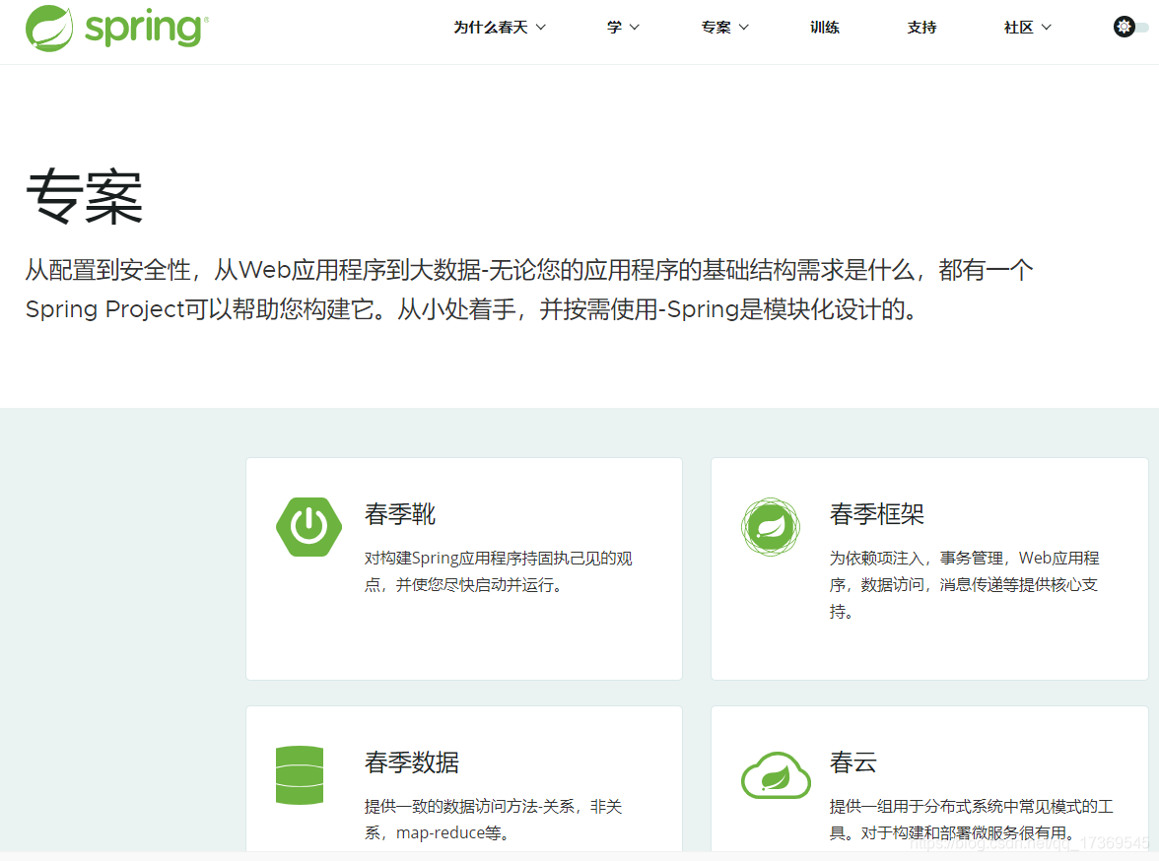
Task: Open the Spring Data database icon
Action: [x=300, y=774]
